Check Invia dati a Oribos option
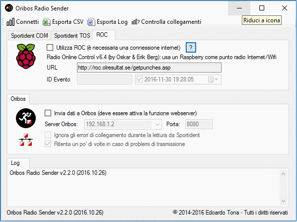297x222 pixels. click(x=48, y=113)
